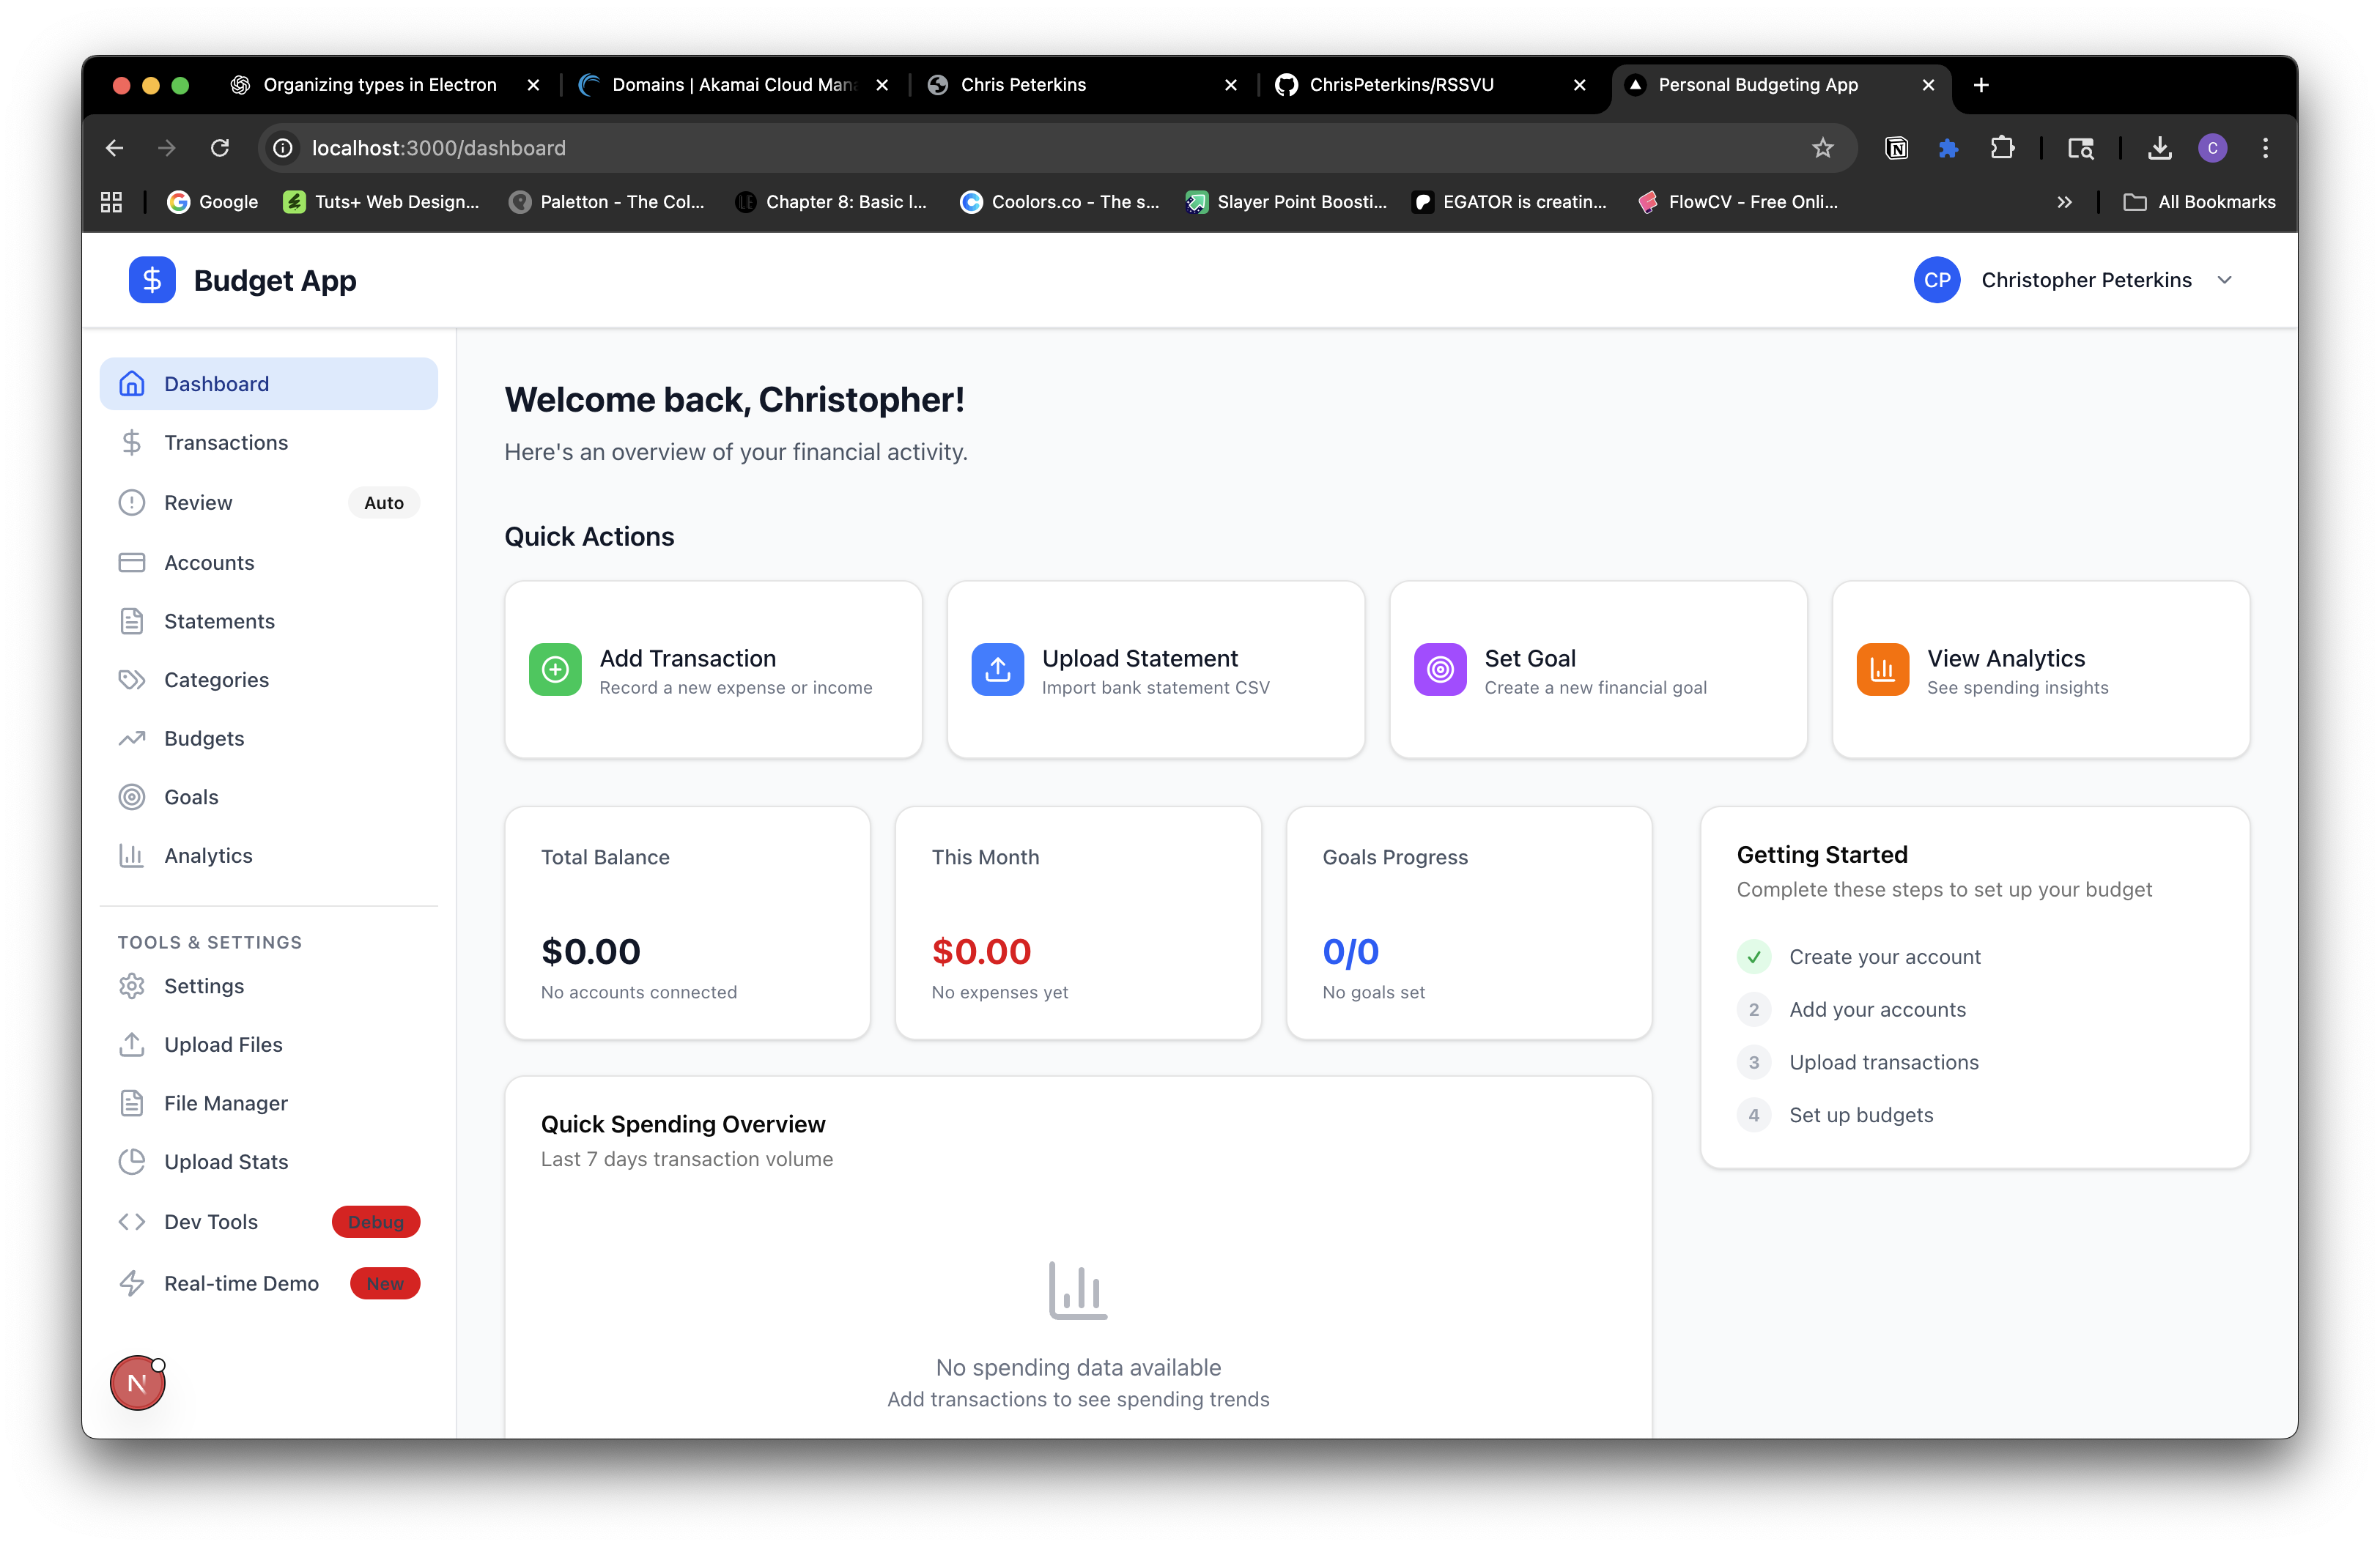Expand the hidden bookmarks overflow chevron
Viewport: 2380px width, 1547px height.
[x=2065, y=202]
